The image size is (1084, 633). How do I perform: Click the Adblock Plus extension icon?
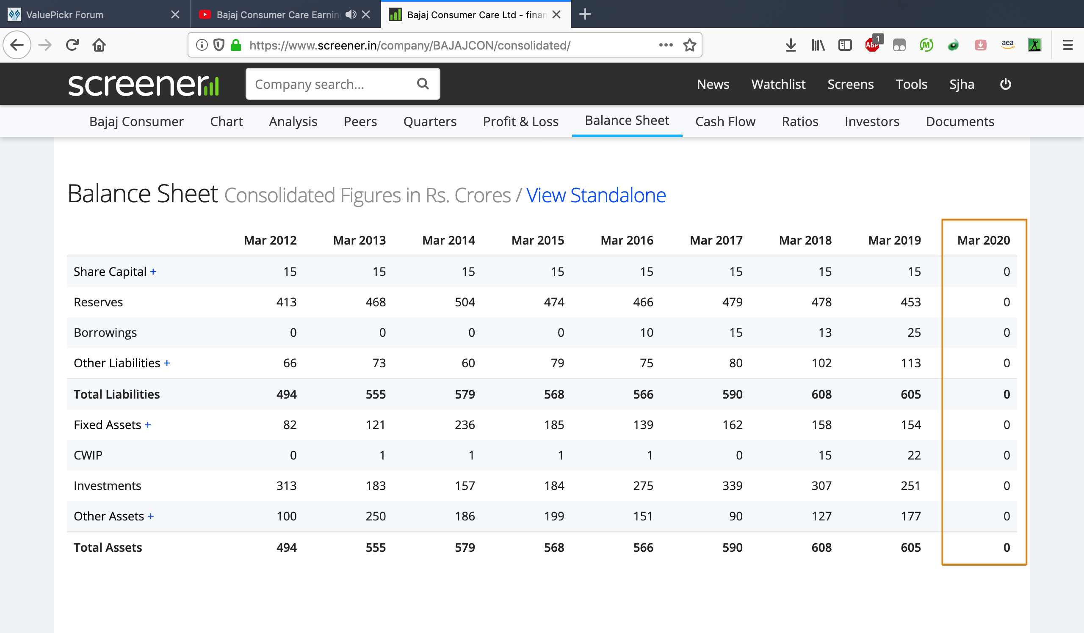tap(872, 45)
